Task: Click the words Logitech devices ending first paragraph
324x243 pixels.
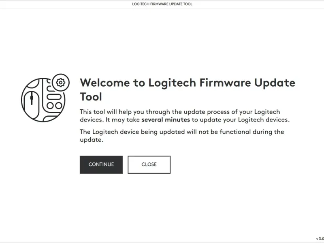Action: coord(264,119)
